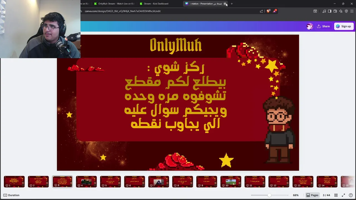
Task: Select page 9 thumbnail
Action: tap(207, 182)
